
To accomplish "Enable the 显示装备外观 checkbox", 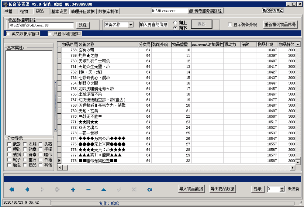I will click(x=230, y=25).
